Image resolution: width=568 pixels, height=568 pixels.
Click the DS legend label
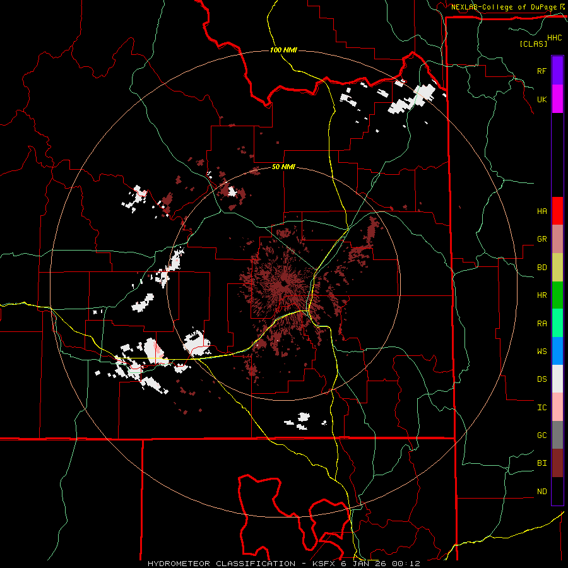(541, 379)
